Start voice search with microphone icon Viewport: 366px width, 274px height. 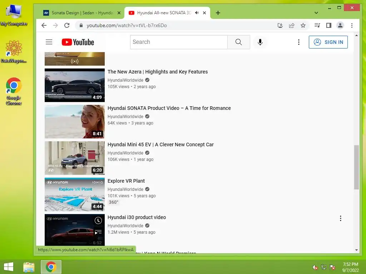pyautogui.click(x=260, y=42)
